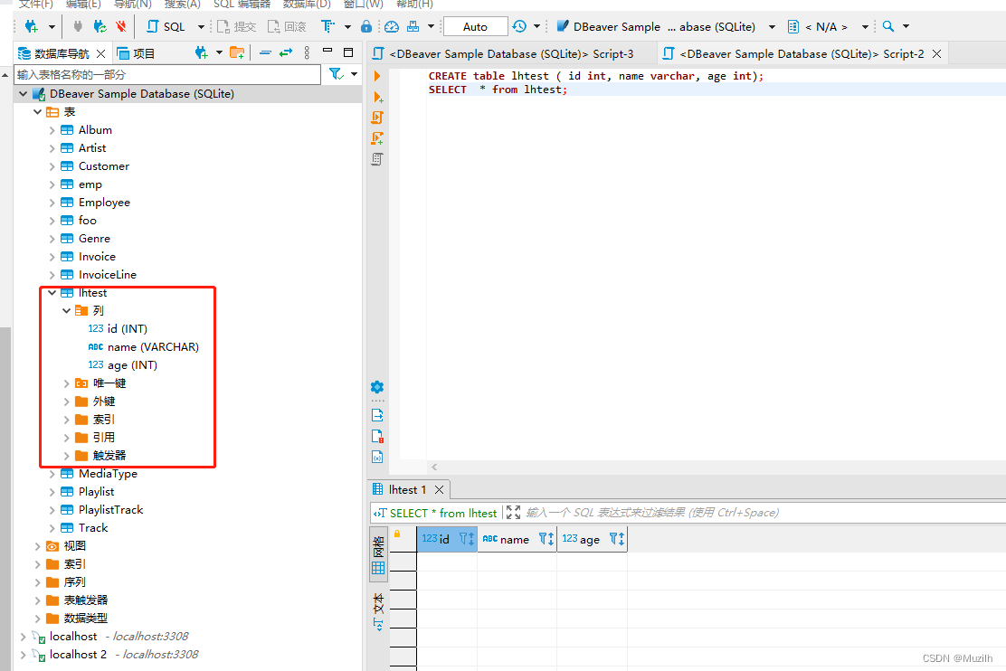Click the show output panel icon
The image size is (1006, 671).
(x=377, y=415)
